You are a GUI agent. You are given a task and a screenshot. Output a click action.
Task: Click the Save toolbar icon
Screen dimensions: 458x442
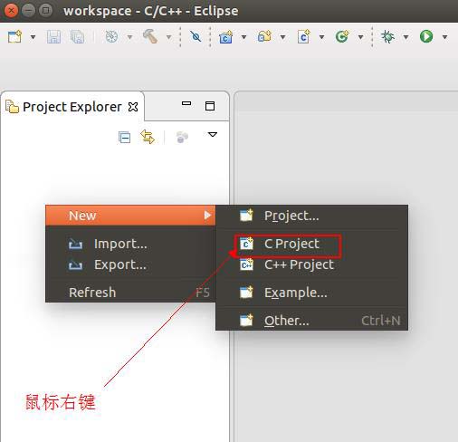click(53, 37)
